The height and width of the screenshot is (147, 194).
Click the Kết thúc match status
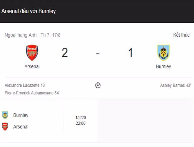(181, 35)
